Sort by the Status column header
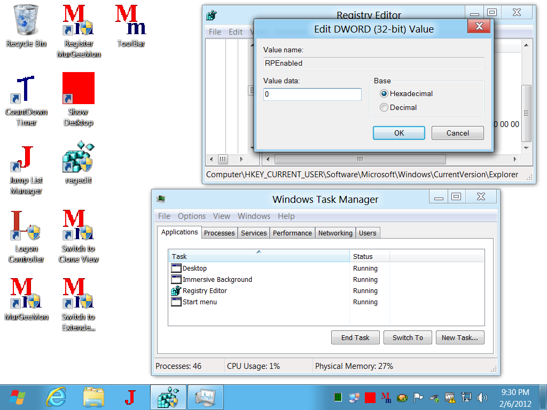The width and height of the screenshot is (547, 410). tap(370, 256)
